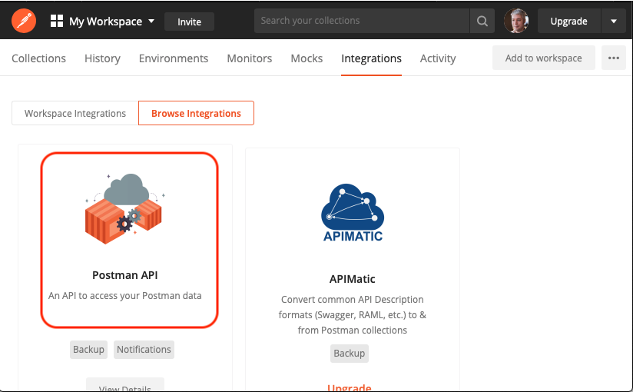Focus the Search your collections field
633x392 pixels.
tap(362, 21)
